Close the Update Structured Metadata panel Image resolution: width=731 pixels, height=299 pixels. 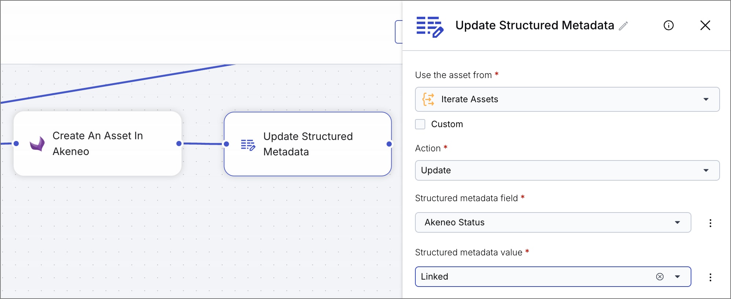(705, 25)
